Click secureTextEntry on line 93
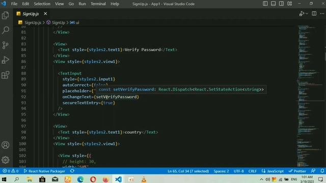Screen dimensions: 326x183 (x=80, y=103)
